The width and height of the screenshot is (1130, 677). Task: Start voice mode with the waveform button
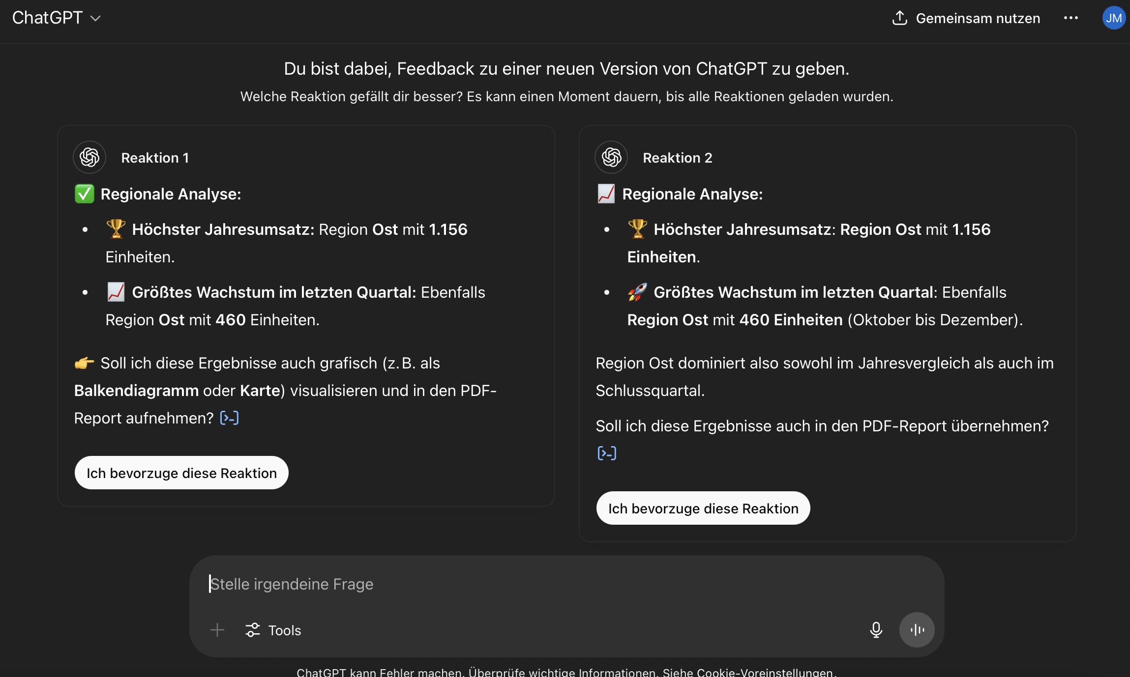(917, 630)
